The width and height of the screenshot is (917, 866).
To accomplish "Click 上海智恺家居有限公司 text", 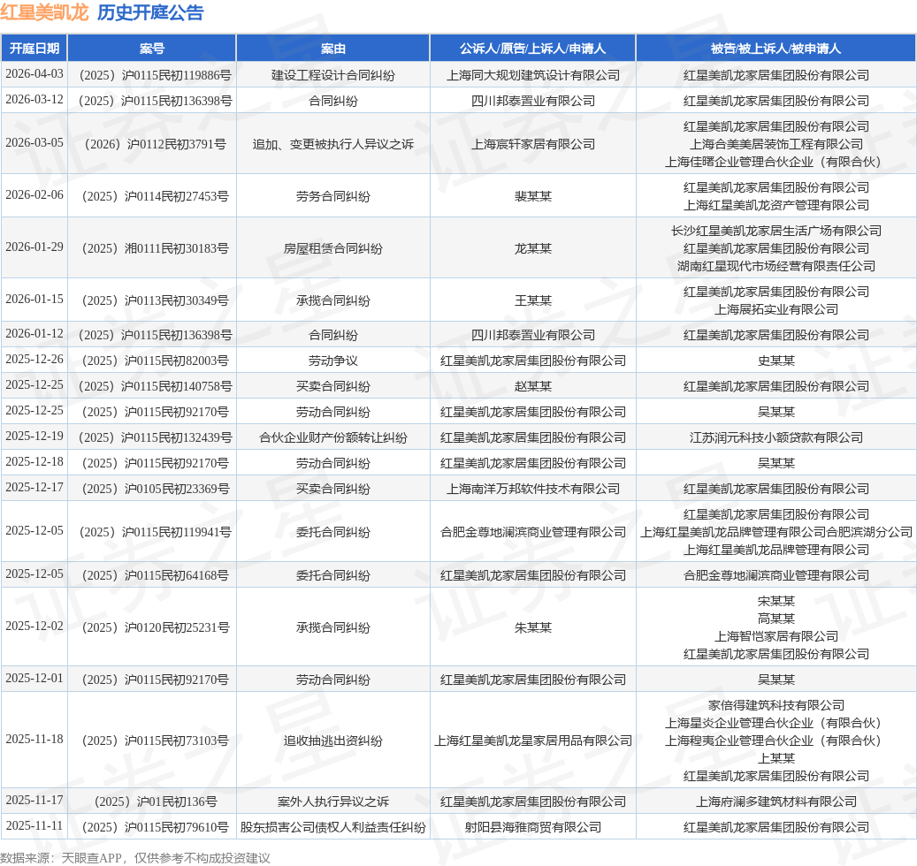I will [x=776, y=636].
